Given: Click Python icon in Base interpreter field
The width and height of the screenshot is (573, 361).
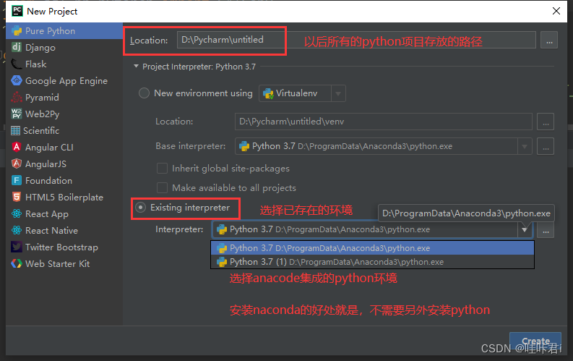Looking at the screenshot, I should (244, 146).
